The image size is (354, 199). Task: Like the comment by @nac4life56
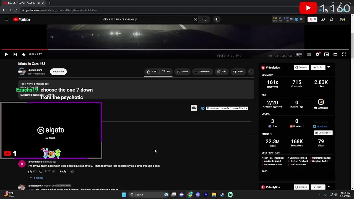(x=30, y=172)
